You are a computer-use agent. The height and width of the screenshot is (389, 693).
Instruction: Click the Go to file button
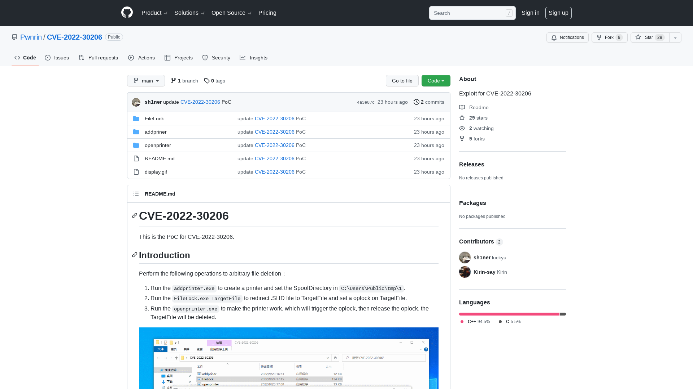402,81
